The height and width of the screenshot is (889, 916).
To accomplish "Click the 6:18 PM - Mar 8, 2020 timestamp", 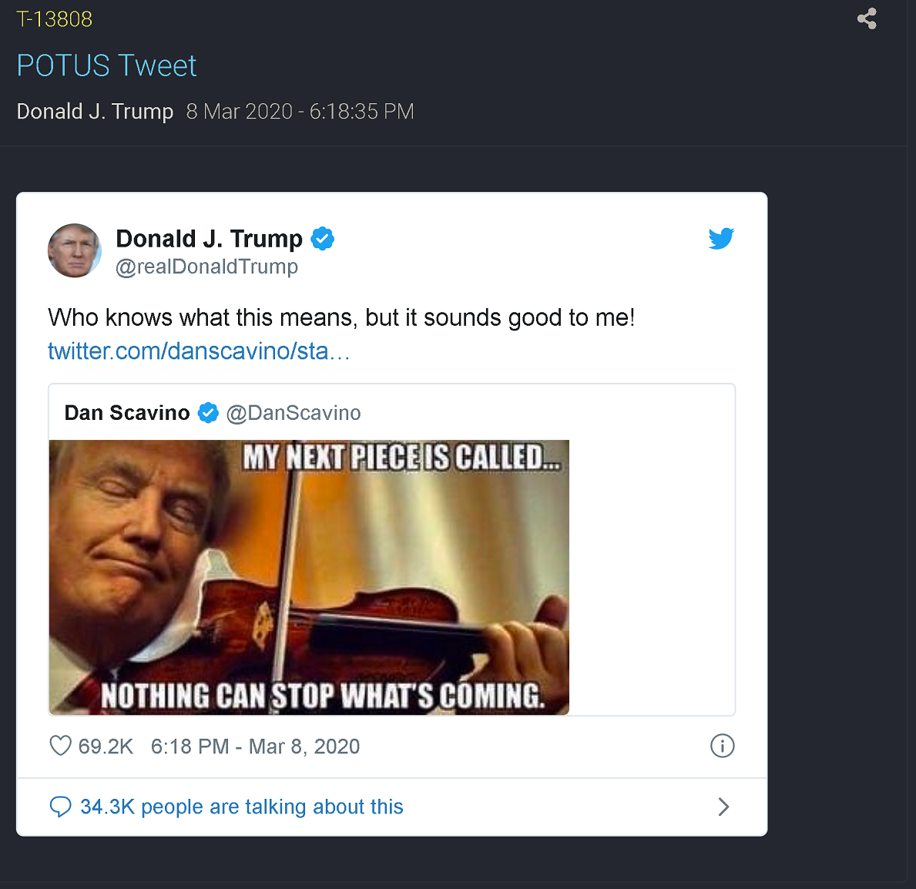I will pos(255,746).
